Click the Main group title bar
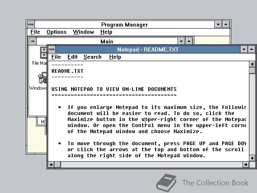This screenshot has height=193, width=257. click(x=107, y=41)
